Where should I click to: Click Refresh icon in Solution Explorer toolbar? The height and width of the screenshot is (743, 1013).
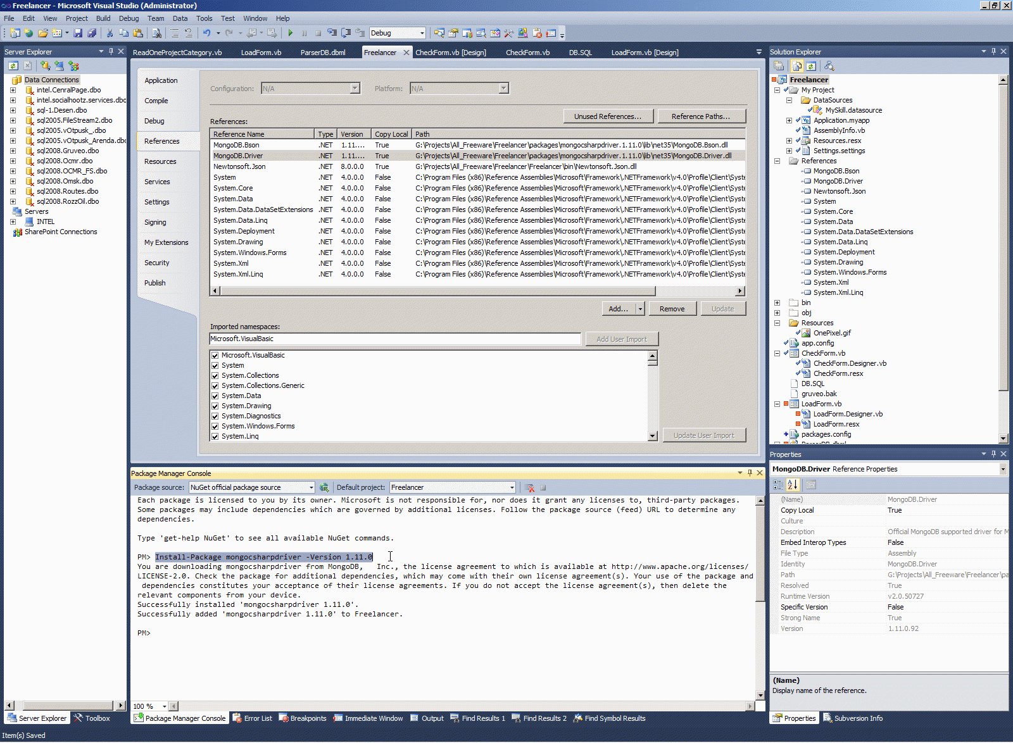811,66
